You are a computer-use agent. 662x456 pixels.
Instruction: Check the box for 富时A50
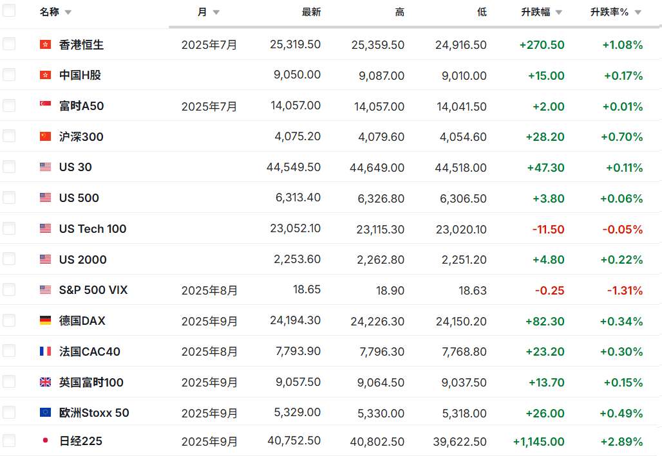pyautogui.click(x=9, y=105)
